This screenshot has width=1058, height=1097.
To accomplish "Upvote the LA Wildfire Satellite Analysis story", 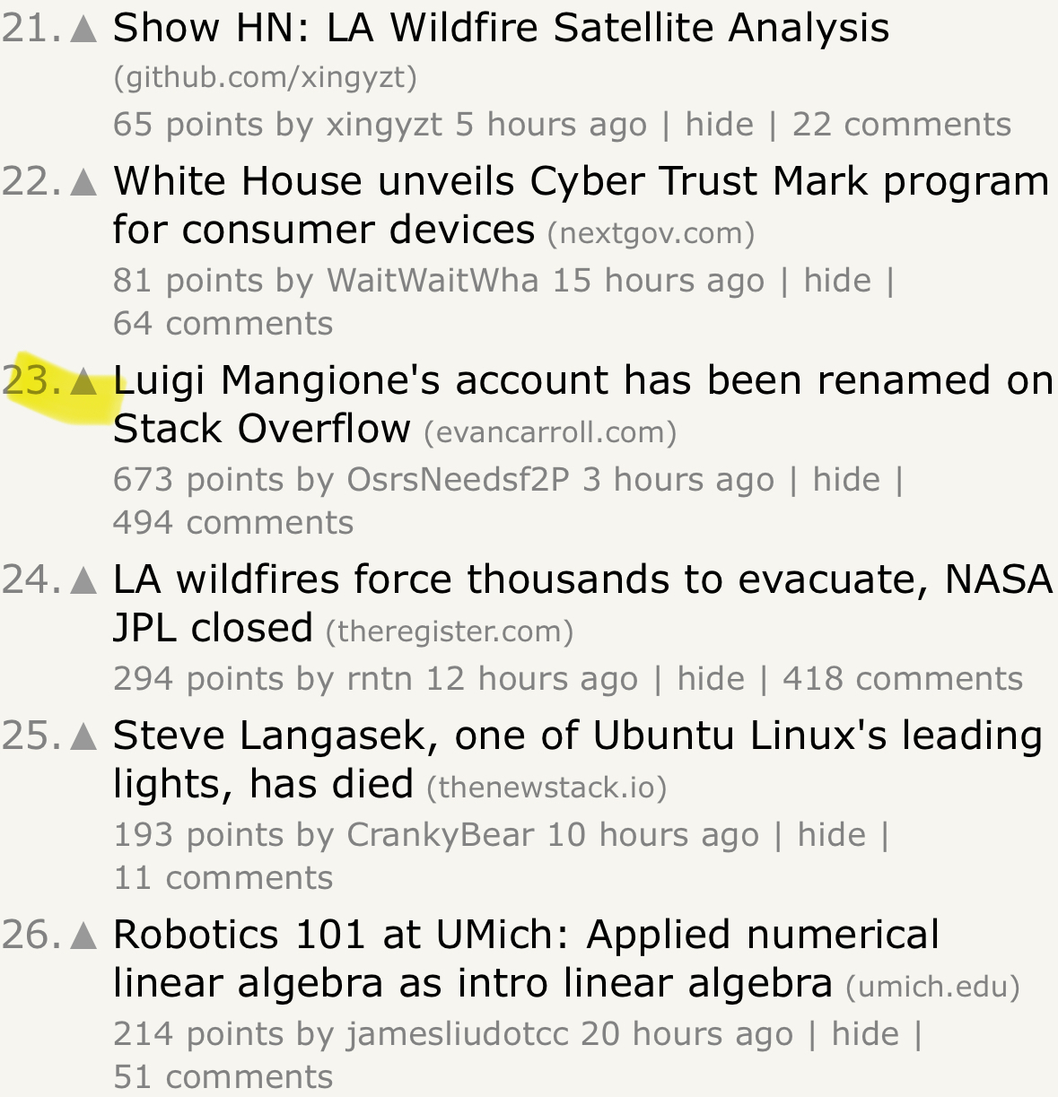I will 83,30.
